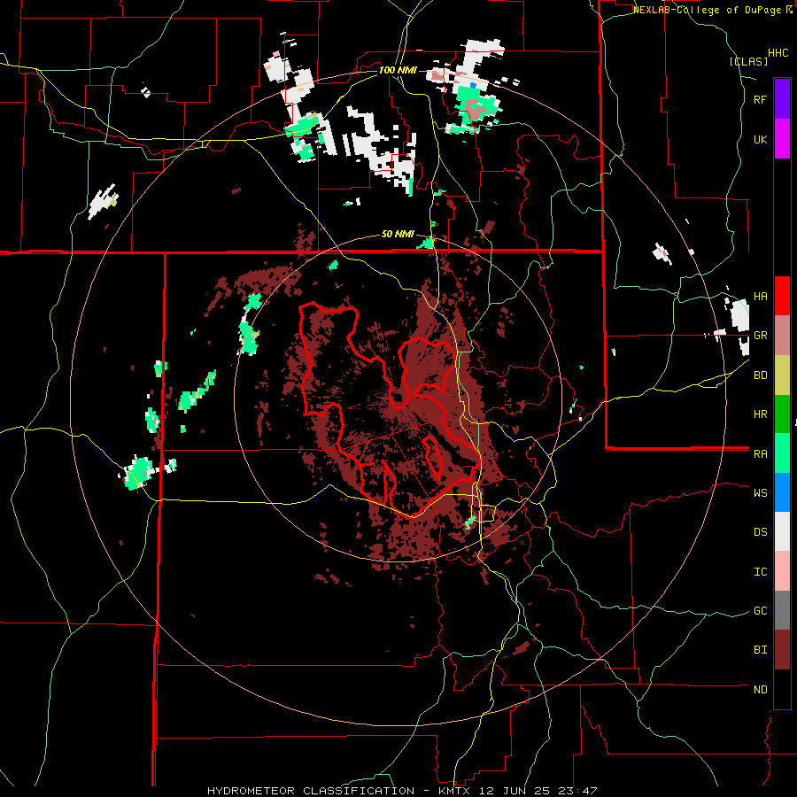797x797 pixels.
Task: Select the HA legend label
Action: click(x=760, y=297)
